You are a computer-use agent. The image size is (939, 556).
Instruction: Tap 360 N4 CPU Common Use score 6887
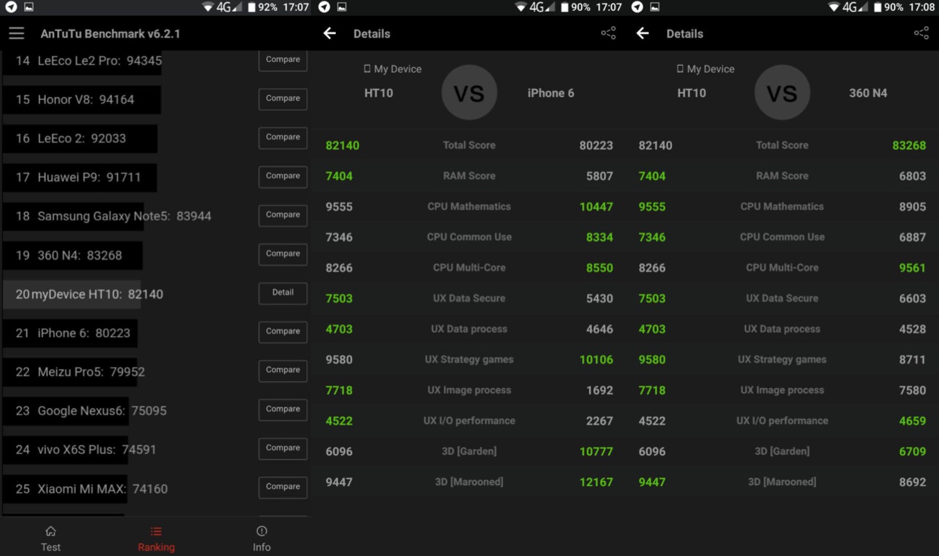[x=913, y=237]
